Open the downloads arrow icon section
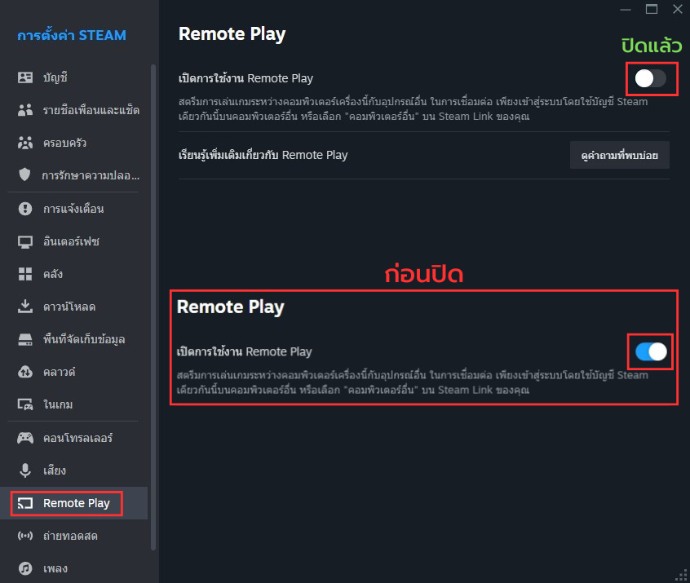 [25, 307]
